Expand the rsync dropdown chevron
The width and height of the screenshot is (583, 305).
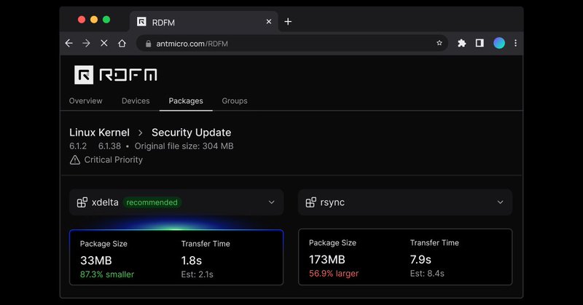click(x=500, y=202)
